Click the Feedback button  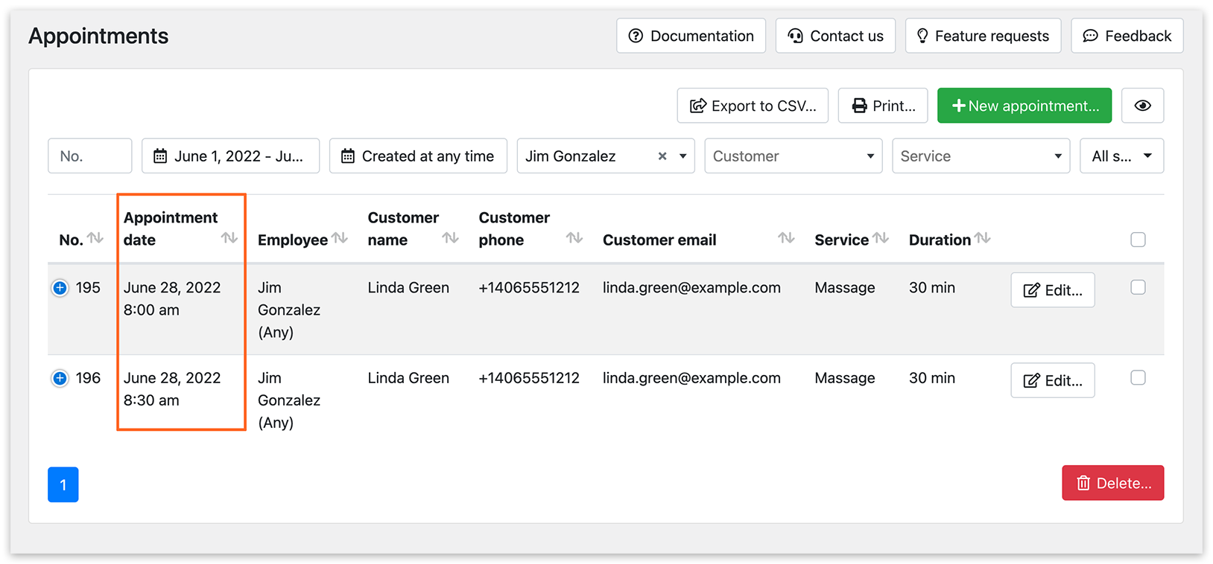(x=1127, y=36)
